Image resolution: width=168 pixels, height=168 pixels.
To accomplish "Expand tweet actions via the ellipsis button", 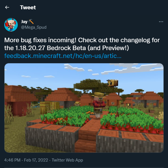I will point(161,22).
